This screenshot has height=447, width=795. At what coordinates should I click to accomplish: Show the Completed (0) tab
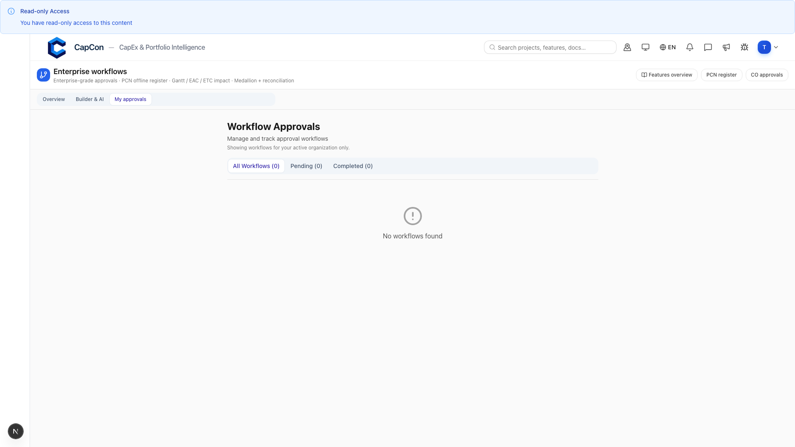pyautogui.click(x=353, y=166)
